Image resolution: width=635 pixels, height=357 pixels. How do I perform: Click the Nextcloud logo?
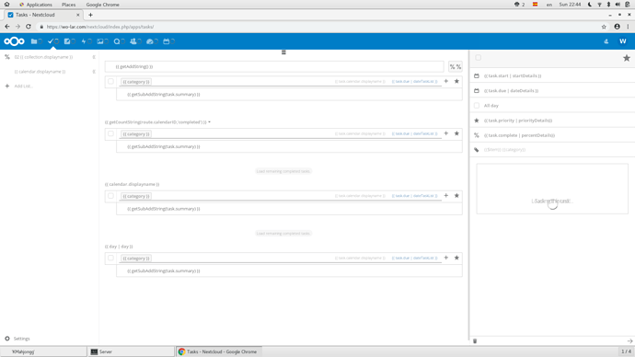click(14, 41)
